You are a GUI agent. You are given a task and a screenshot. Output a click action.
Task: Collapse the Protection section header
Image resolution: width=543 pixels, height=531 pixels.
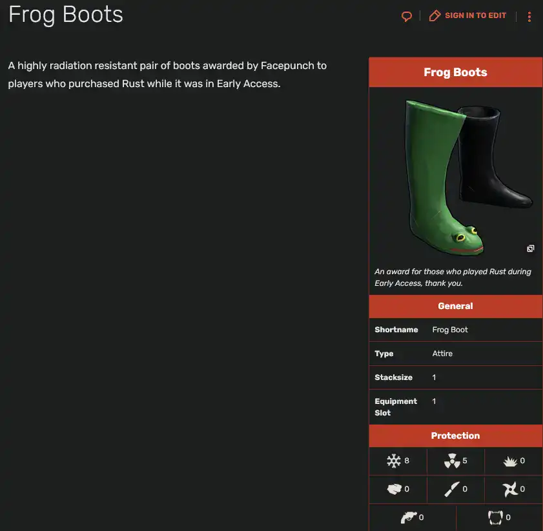(x=455, y=436)
